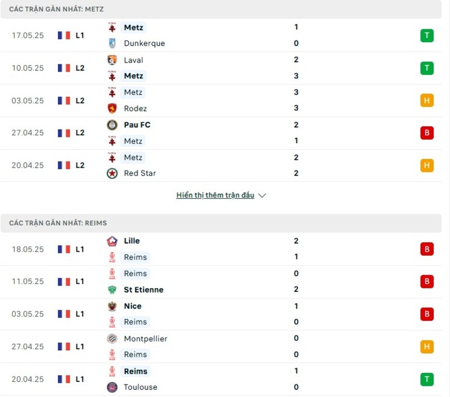450x397 pixels.
Task: Click win badge of Reims vs Toulouse
Action: (x=426, y=379)
